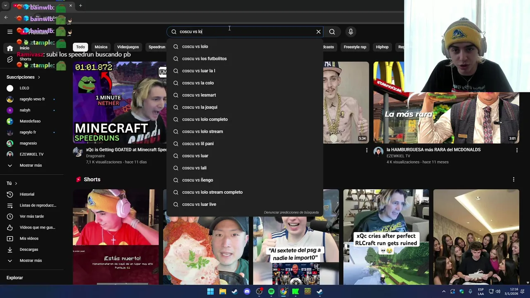The height and width of the screenshot is (298, 530).
Task: Open the YouTube hamburger guide menu
Action: (x=10, y=31)
